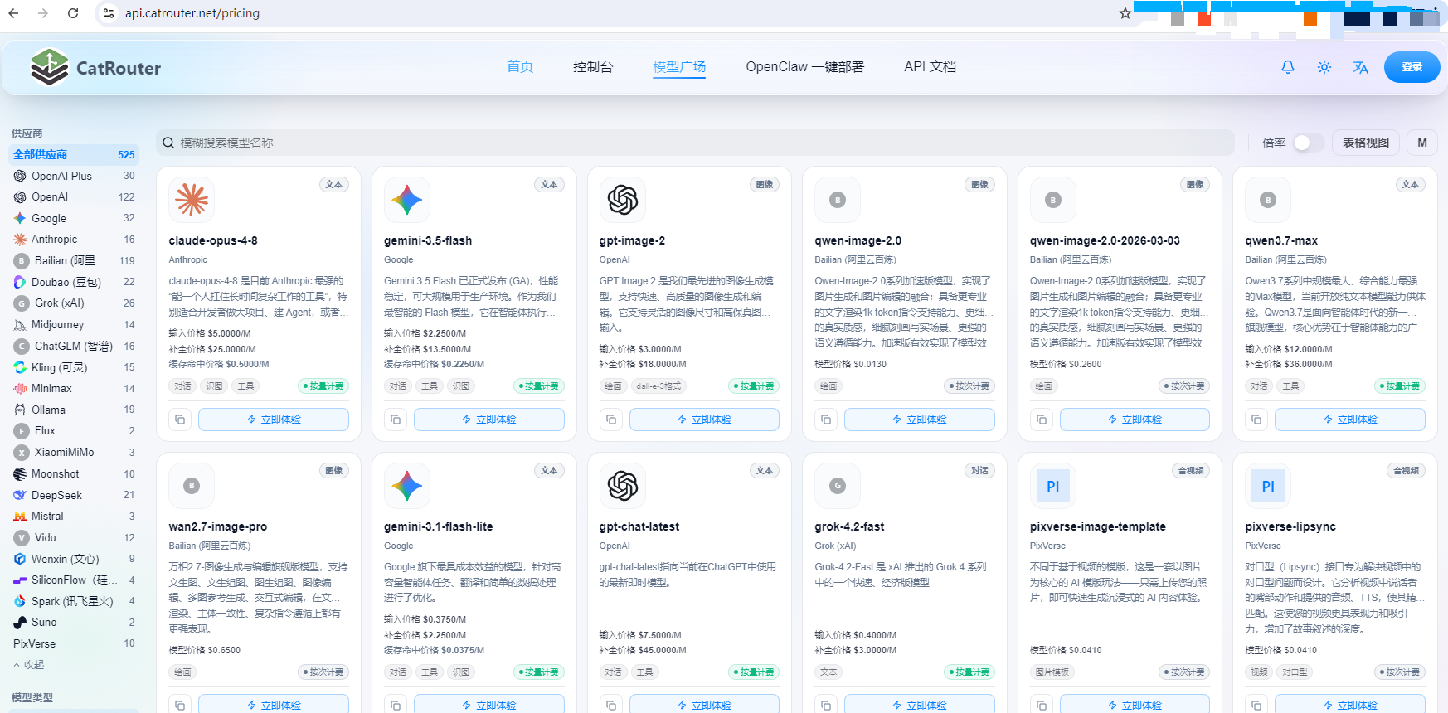Click the 登录 login button
Viewport: 1448px width, 713px height.
1412,67
